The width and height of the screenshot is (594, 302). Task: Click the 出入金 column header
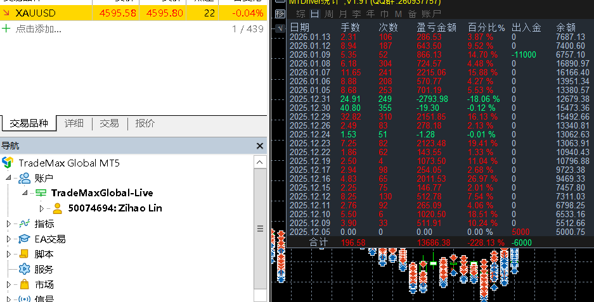[x=526, y=27]
